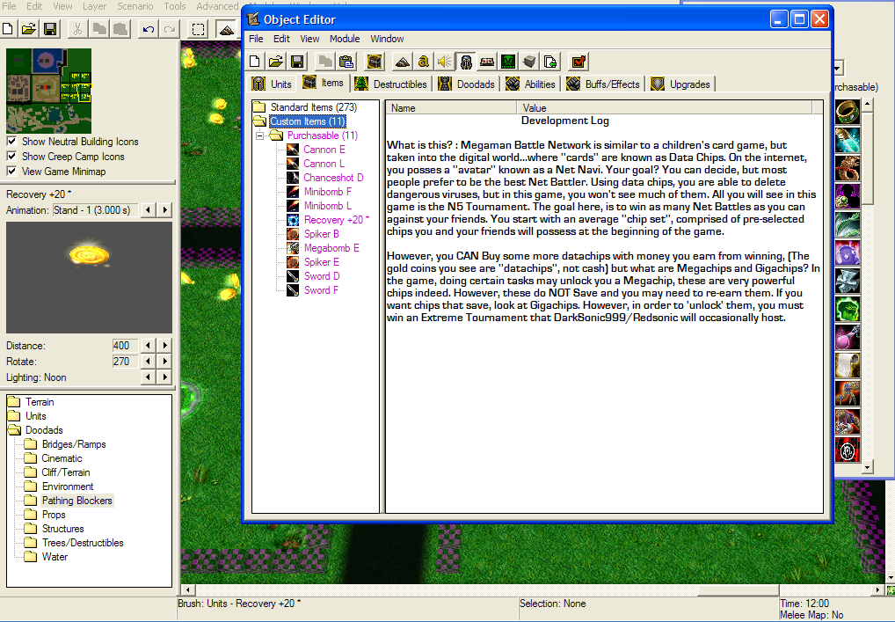Click the Name column header
Screen dimensions: 895x622
click(x=452, y=107)
